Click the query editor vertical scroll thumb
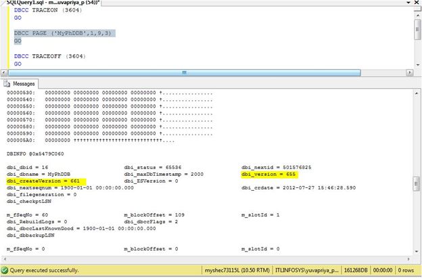The image size is (422, 278). coord(418,30)
